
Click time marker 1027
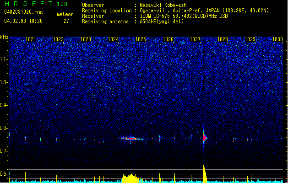[195, 39]
